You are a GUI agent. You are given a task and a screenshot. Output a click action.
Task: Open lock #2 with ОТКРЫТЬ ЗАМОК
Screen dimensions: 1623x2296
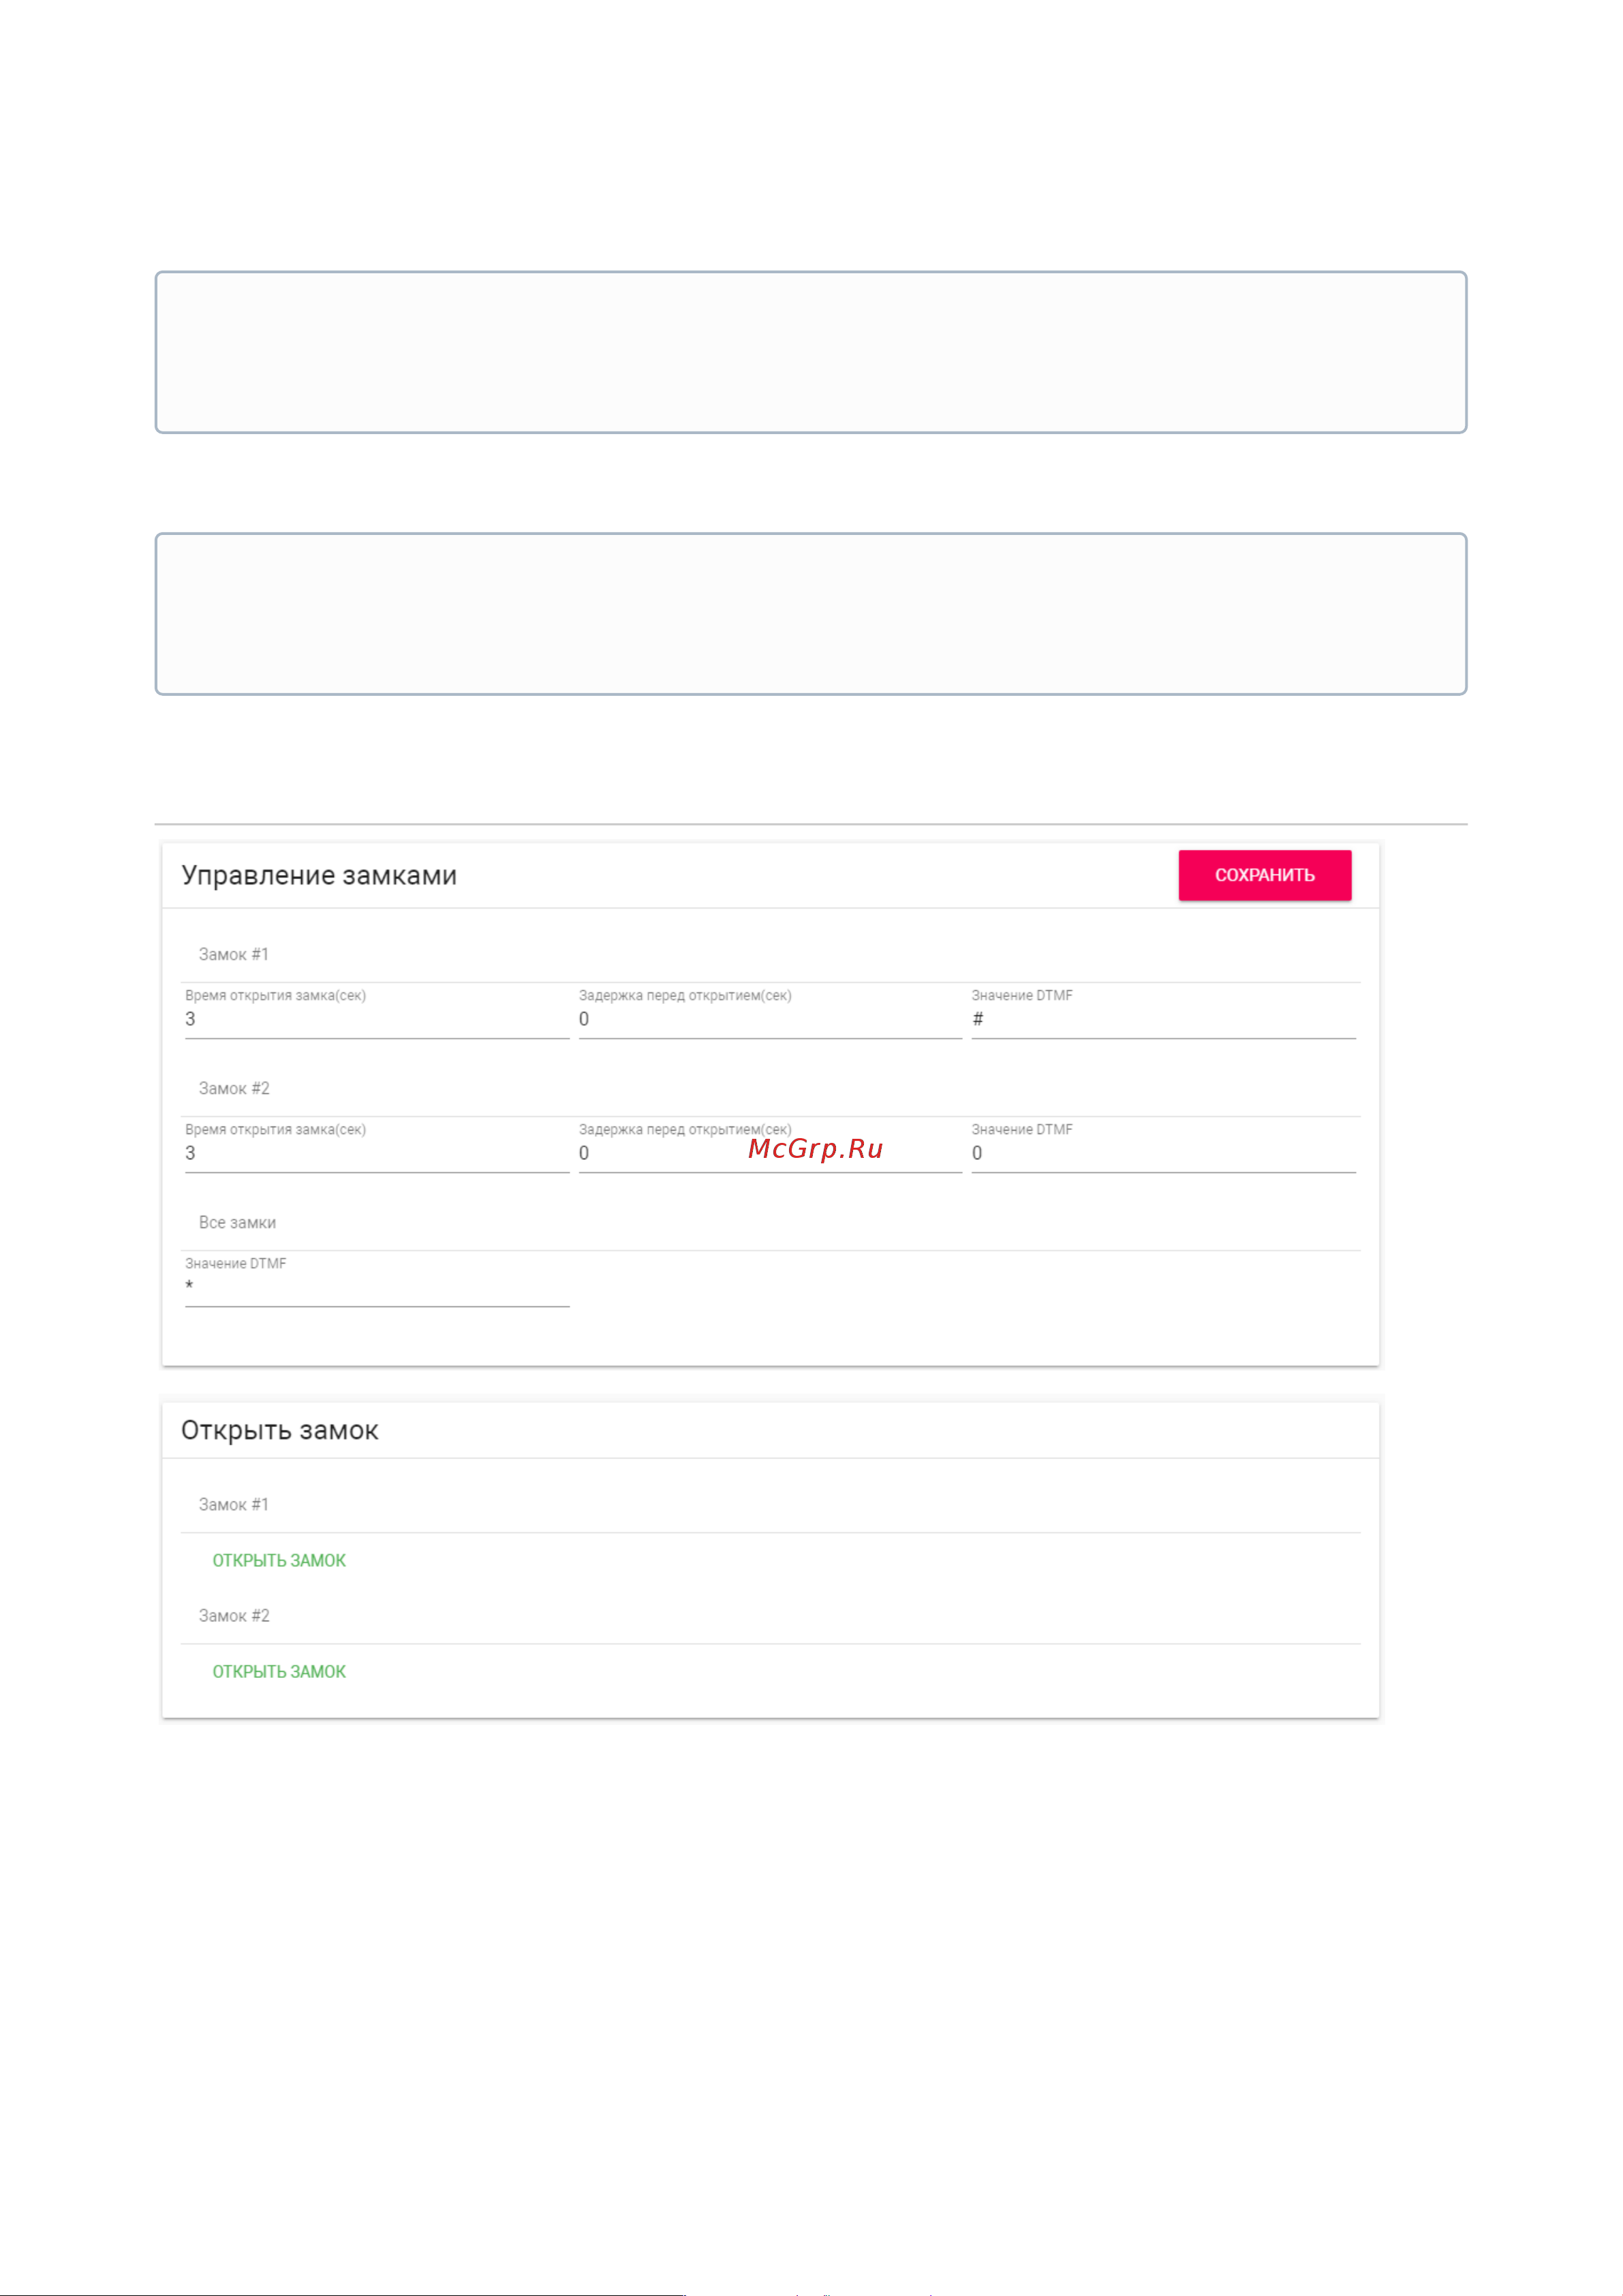279,1671
